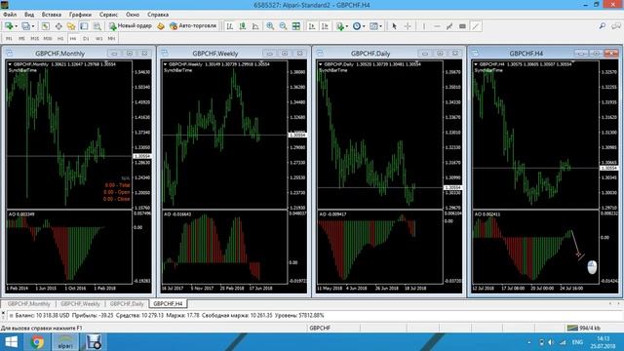Expand one-click trading arrow in H4 chart

click(476, 64)
